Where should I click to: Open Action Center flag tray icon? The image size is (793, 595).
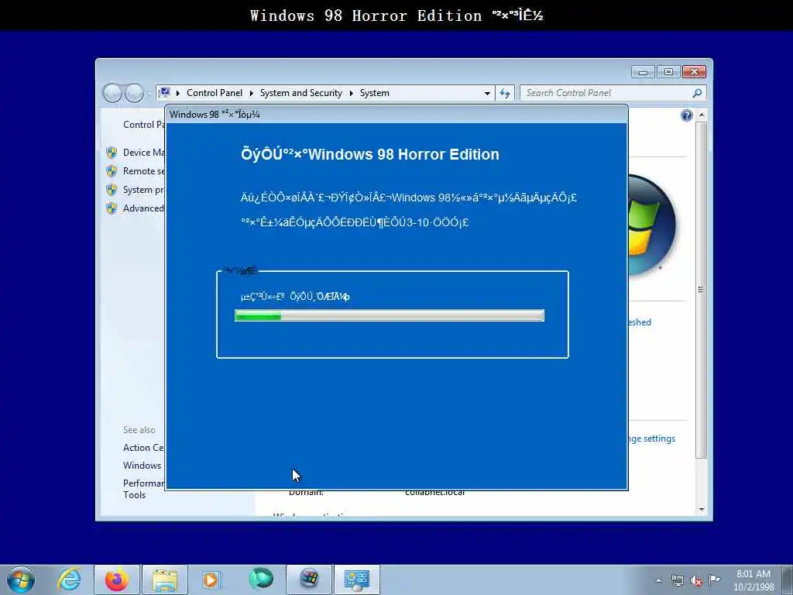pos(714,580)
